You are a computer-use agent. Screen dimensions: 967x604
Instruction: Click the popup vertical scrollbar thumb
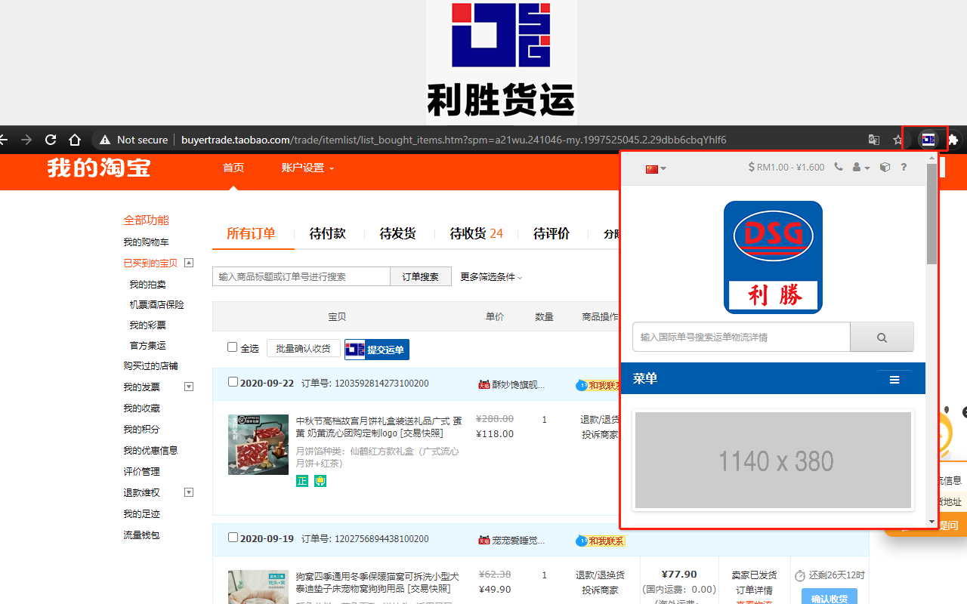(x=931, y=214)
